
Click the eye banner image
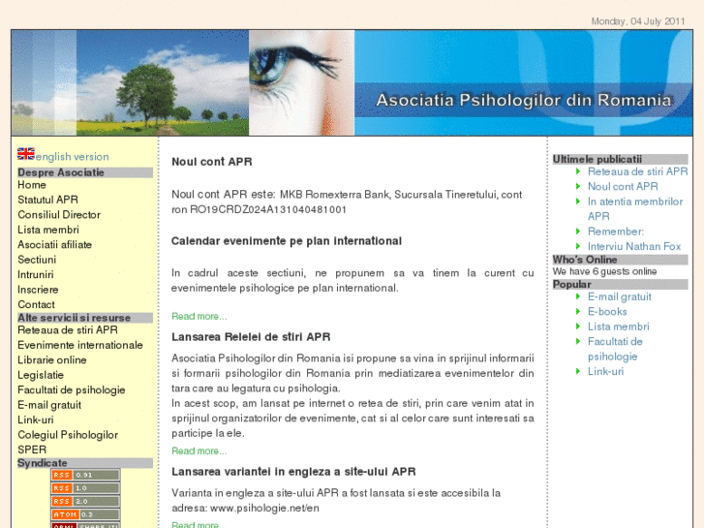pos(301,82)
